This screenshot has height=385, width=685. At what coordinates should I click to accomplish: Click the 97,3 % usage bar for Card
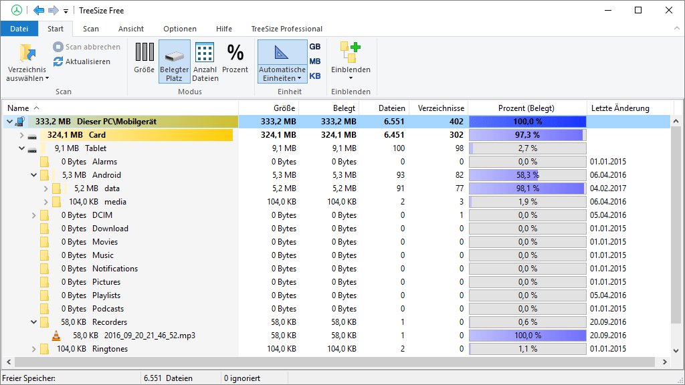point(527,135)
